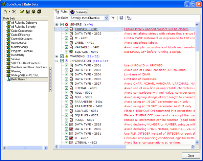Delete rule set with X icon
This screenshot has height=161, width=203.
[14, 11]
